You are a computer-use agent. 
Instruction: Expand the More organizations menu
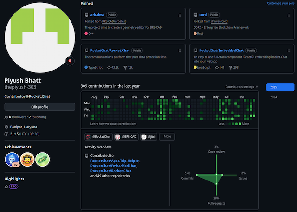click(168, 137)
